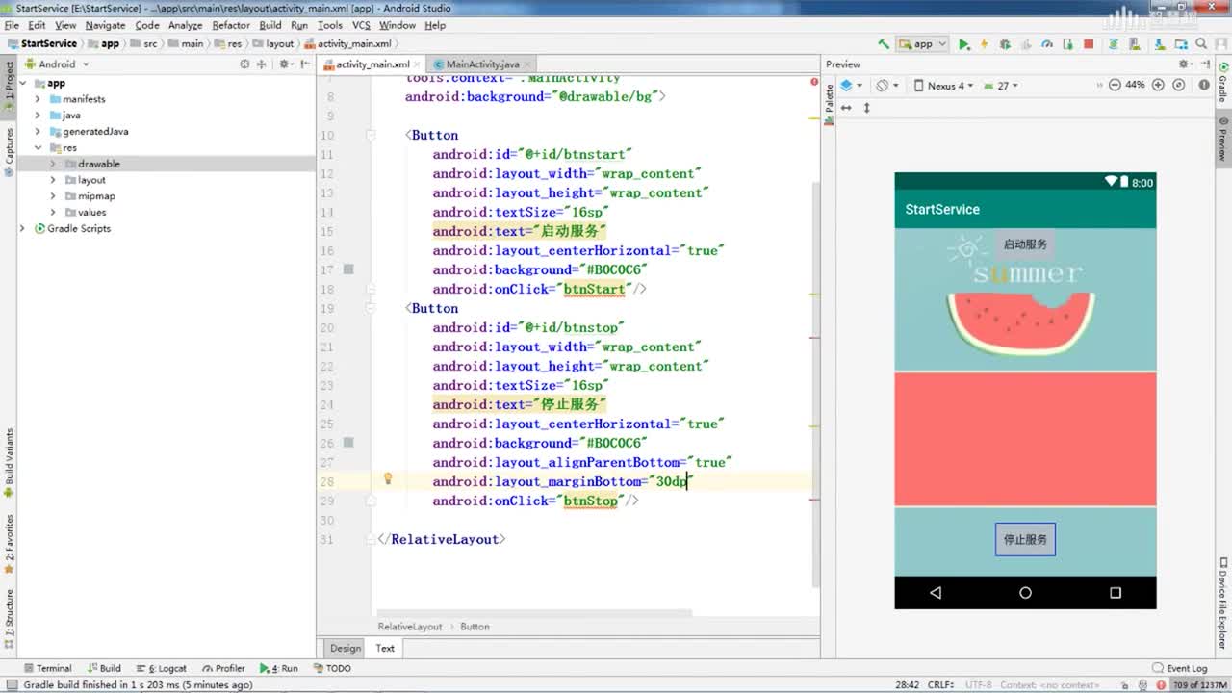Screen dimensions: 1232x693
Task: Switch to the Design tab
Action: click(x=346, y=649)
